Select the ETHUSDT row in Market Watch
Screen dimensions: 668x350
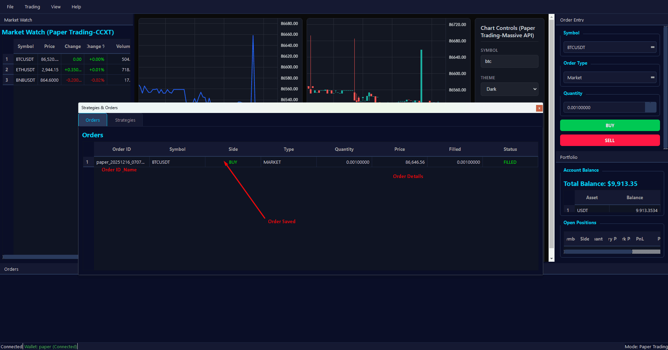pos(25,70)
